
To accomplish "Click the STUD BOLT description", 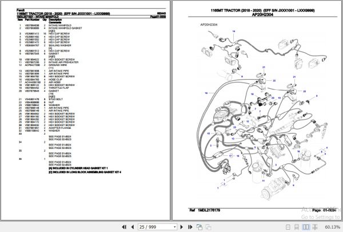I will coord(55,99).
